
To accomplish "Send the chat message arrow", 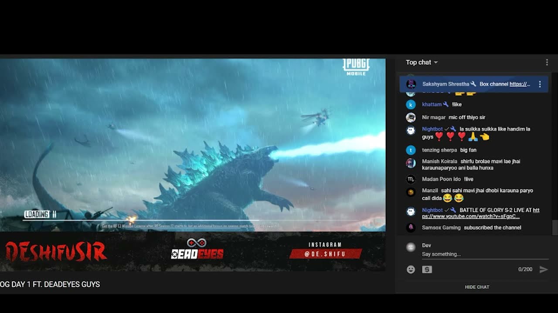I will pyautogui.click(x=543, y=270).
